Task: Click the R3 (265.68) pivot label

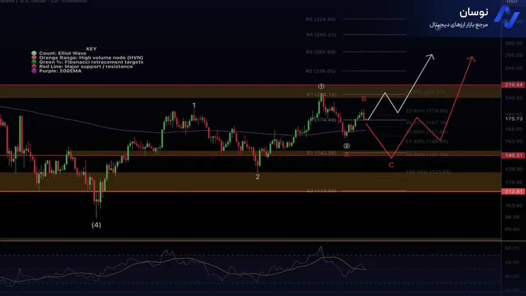Action: coord(321,52)
